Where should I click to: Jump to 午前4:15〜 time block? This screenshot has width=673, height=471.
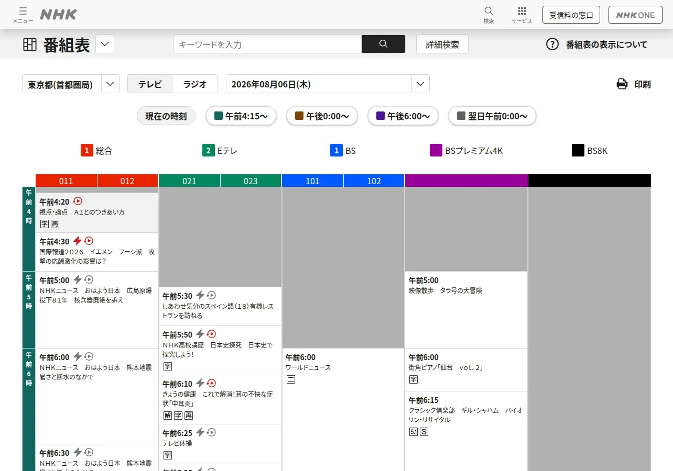241,116
